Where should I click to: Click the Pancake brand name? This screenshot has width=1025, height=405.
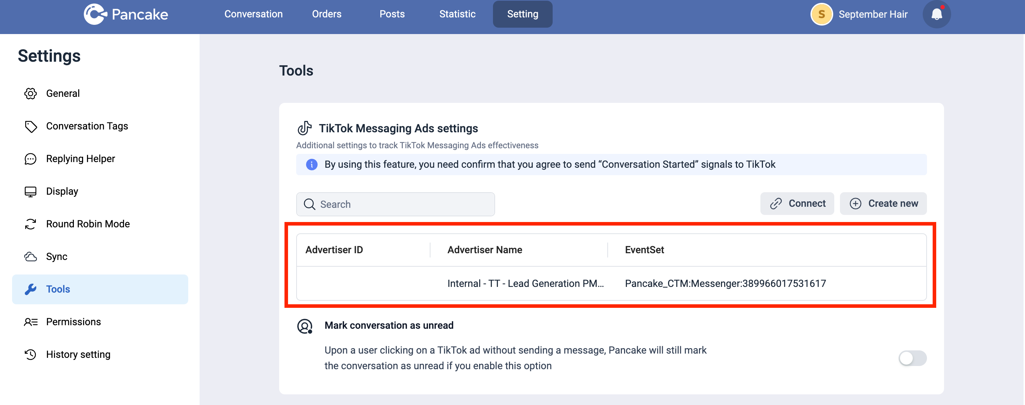140,14
